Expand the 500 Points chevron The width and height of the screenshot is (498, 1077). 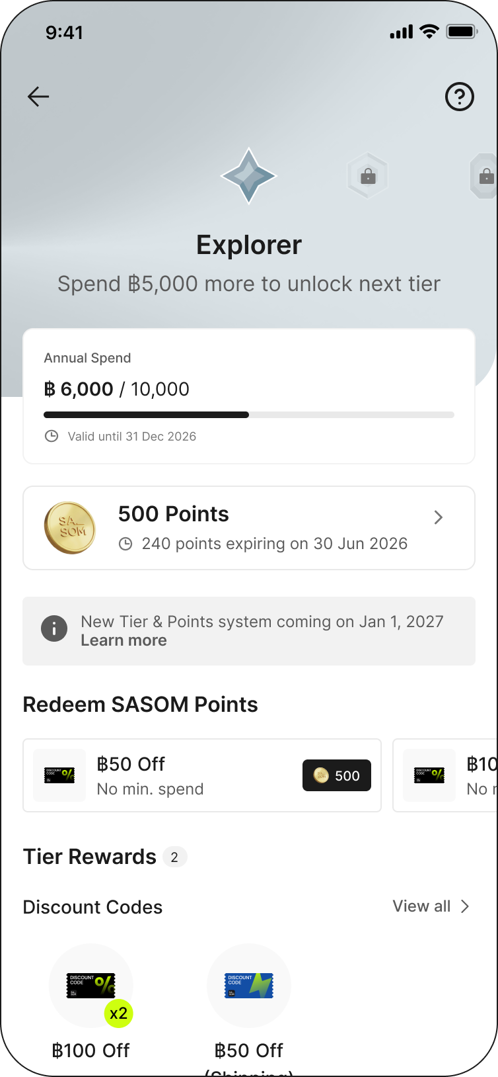439,517
